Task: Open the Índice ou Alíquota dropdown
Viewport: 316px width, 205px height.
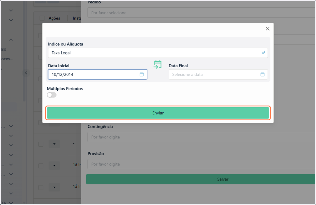Action: [x=158, y=53]
